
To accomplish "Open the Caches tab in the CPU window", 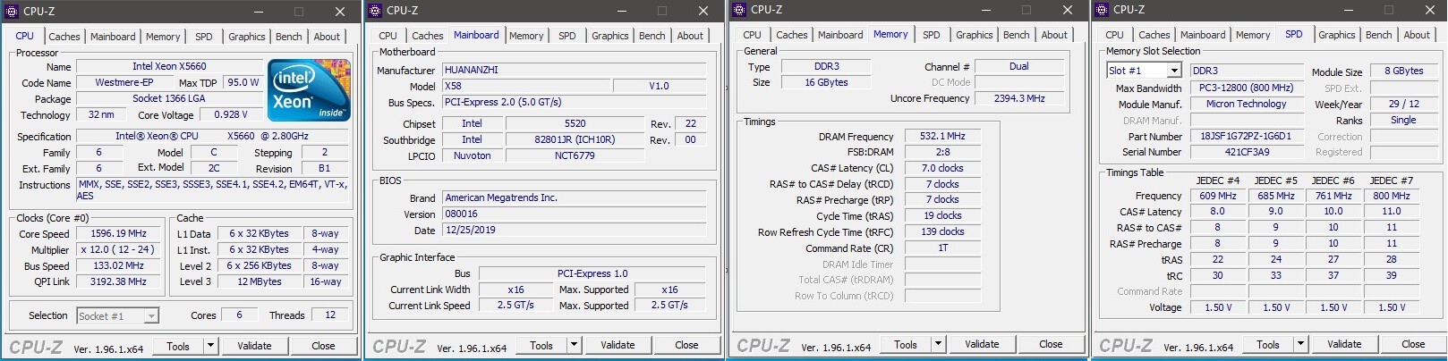I will click(64, 37).
